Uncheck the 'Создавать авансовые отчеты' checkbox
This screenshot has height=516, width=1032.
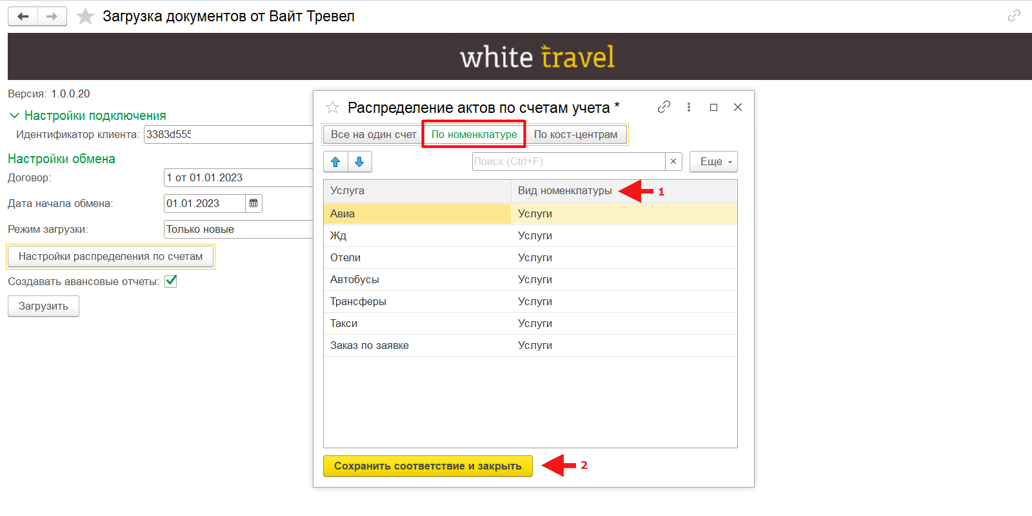click(171, 281)
